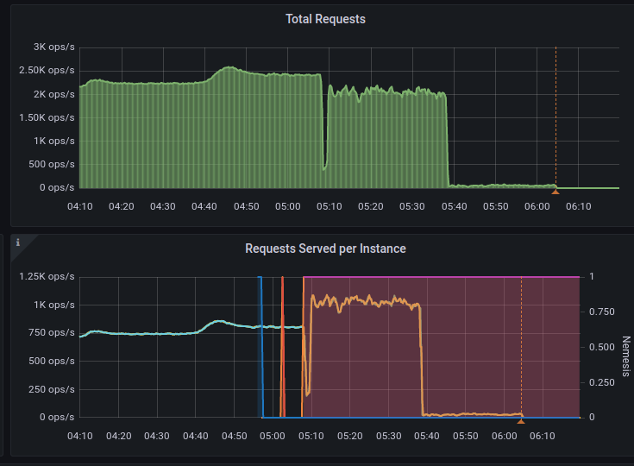Click the 05:00 label under Total Requests

coord(288,206)
